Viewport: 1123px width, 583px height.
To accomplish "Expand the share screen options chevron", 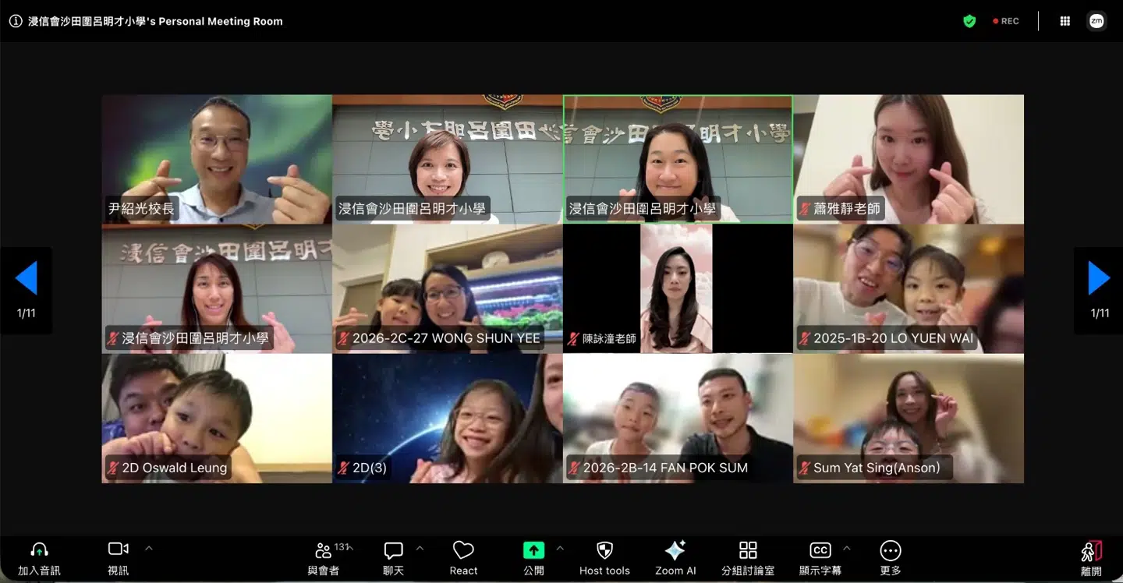I will point(559,548).
